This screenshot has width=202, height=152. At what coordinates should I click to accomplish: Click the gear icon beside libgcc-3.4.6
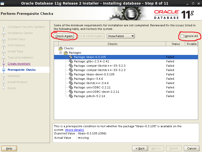tap(71, 79)
